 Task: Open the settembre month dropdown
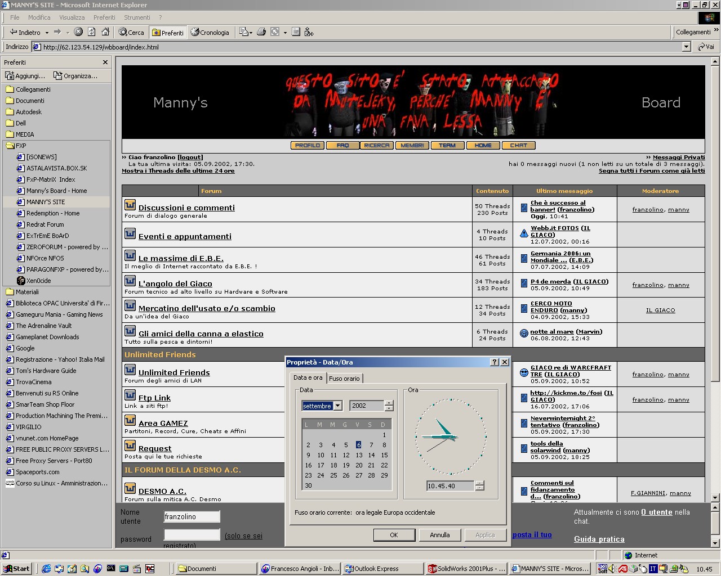point(337,406)
